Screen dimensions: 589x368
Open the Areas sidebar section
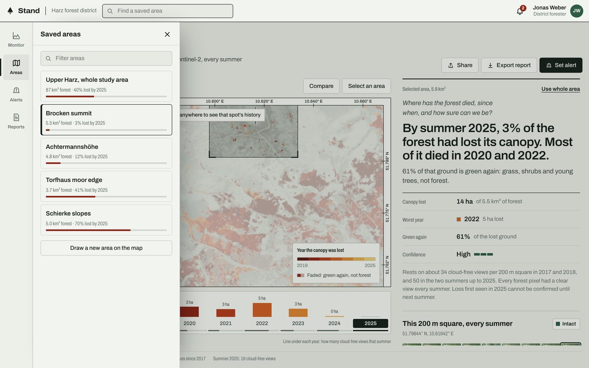click(x=16, y=67)
